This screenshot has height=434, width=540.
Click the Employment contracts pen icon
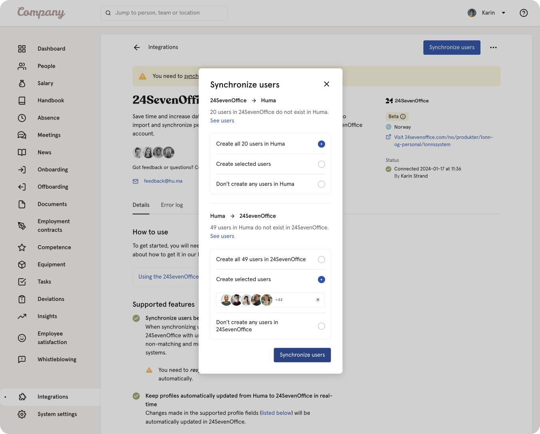tap(22, 226)
